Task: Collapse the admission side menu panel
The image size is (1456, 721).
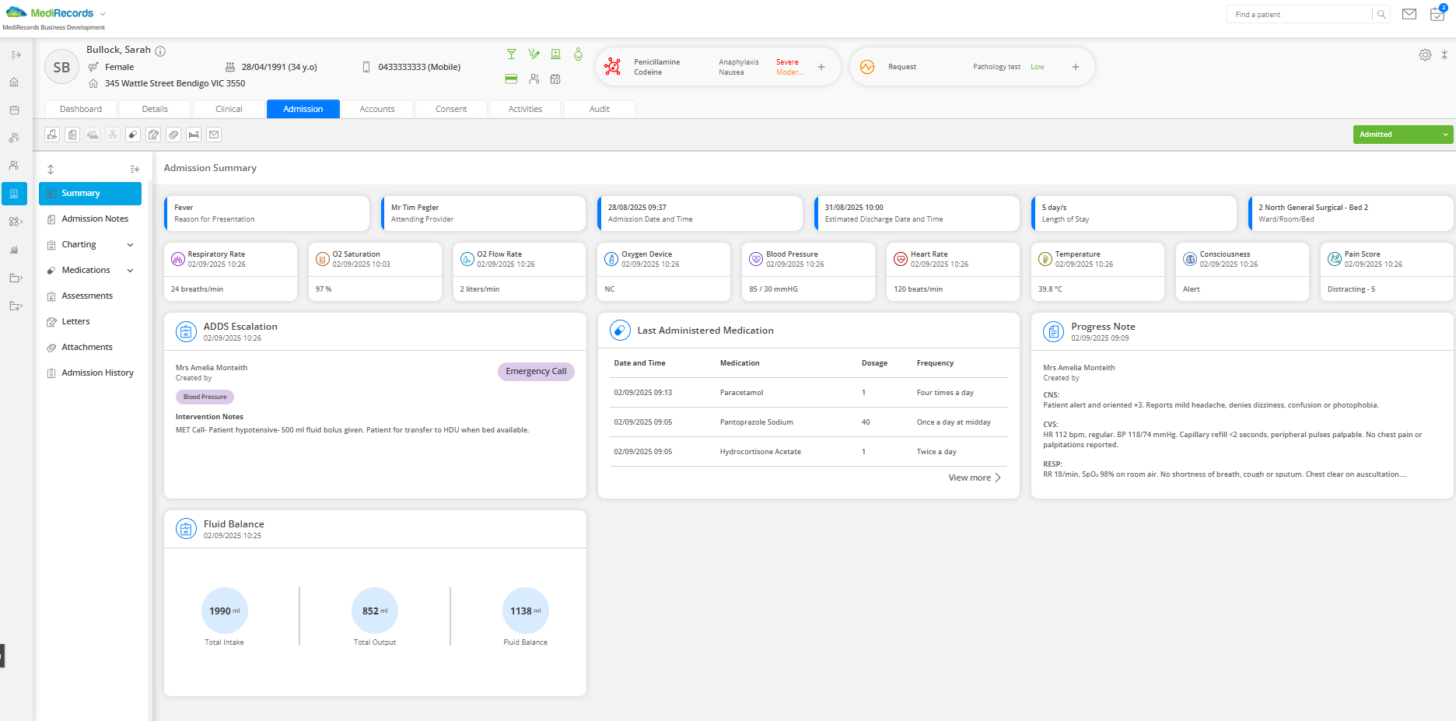Action: coord(135,170)
